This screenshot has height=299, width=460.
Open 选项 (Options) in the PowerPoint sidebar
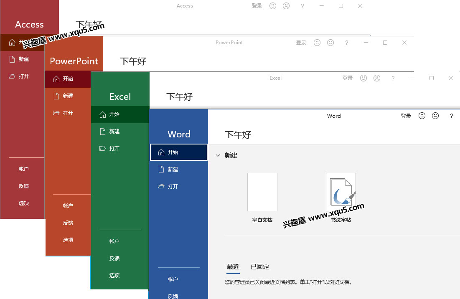coord(68,240)
